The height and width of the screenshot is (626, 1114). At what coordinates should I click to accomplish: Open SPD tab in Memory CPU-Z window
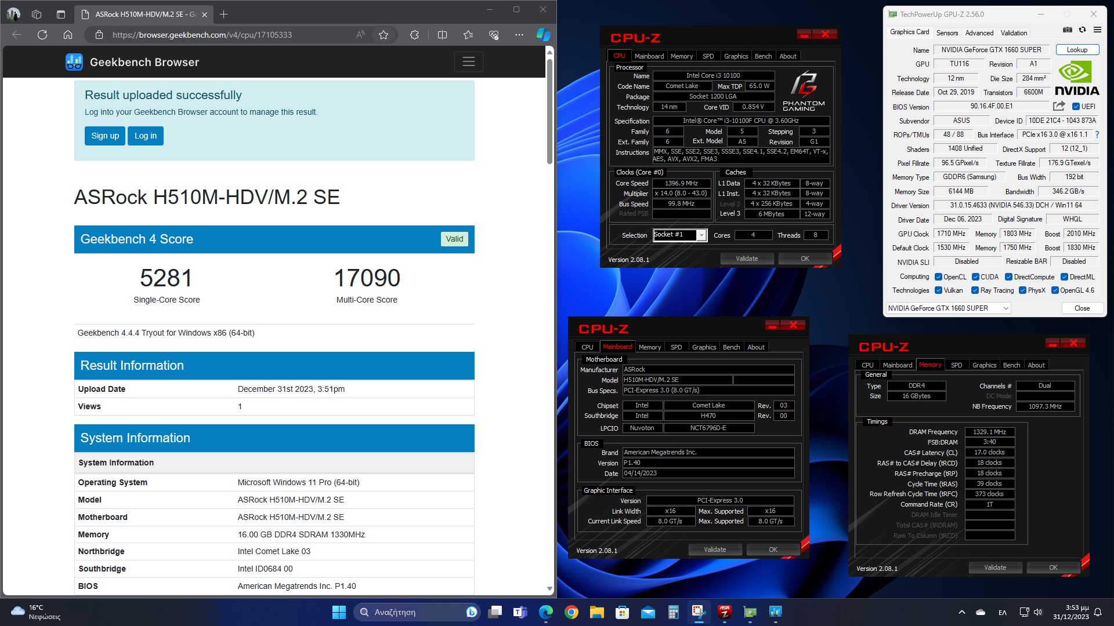click(956, 365)
